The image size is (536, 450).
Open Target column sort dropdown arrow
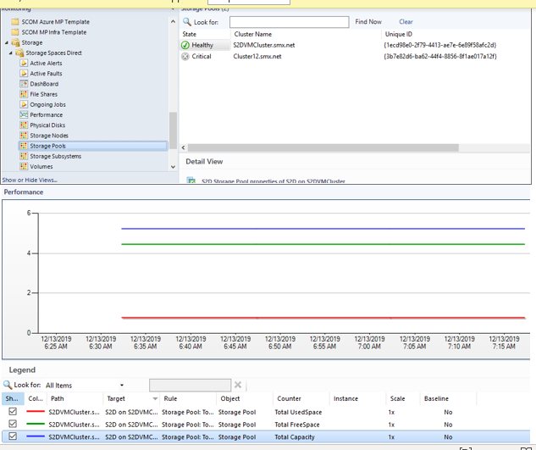tap(155, 398)
